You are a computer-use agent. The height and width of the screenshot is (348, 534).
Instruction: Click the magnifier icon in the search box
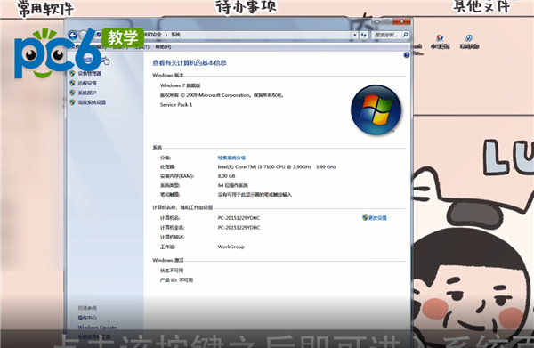click(x=405, y=35)
